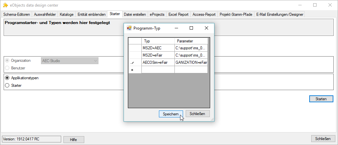Select the Starter tab
The width and height of the screenshot is (338, 145).
tap(115, 14)
